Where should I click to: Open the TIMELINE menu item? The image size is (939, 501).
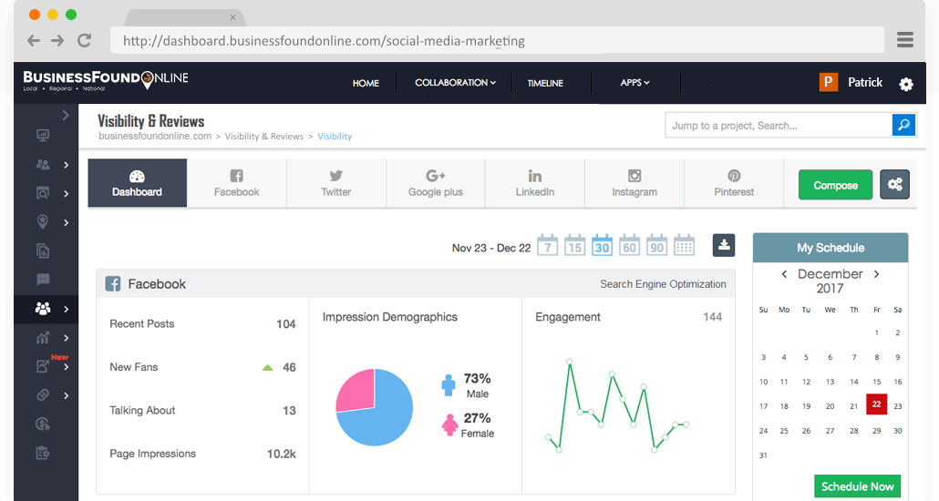pyautogui.click(x=545, y=83)
